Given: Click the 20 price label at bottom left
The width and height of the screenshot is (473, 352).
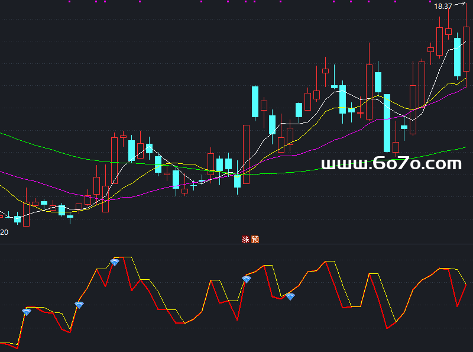Looking at the screenshot, I should 4,232.
